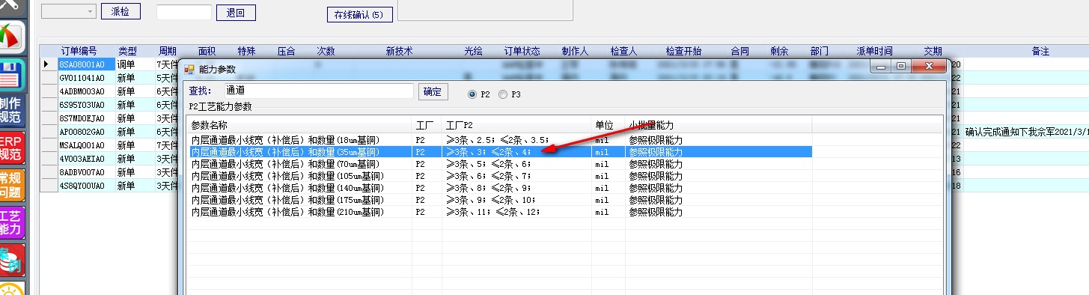This screenshot has width=1089, height=295.
Task: Click the 派检 button
Action: click(x=120, y=12)
